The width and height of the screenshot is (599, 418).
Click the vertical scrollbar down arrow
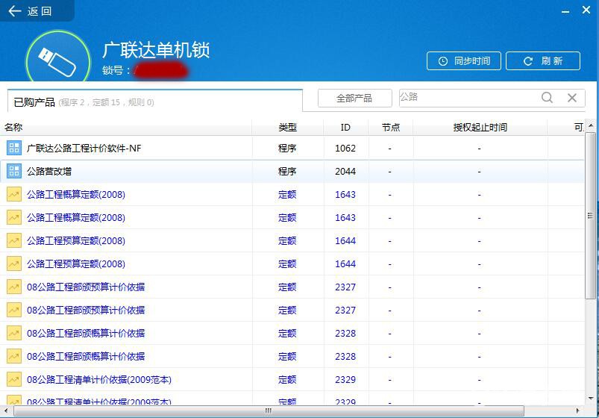pyautogui.click(x=590, y=399)
